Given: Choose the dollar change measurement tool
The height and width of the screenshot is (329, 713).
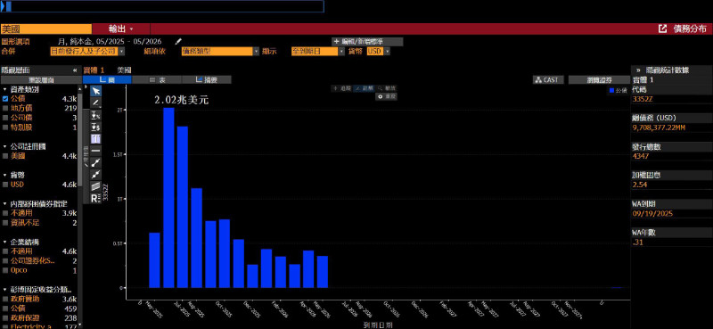Looking at the screenshot, I should tap(96, 127).
